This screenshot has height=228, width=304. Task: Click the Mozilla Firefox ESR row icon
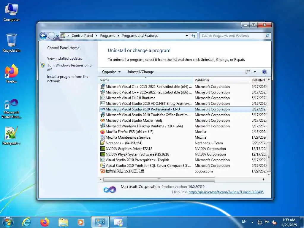coord(102,132)
